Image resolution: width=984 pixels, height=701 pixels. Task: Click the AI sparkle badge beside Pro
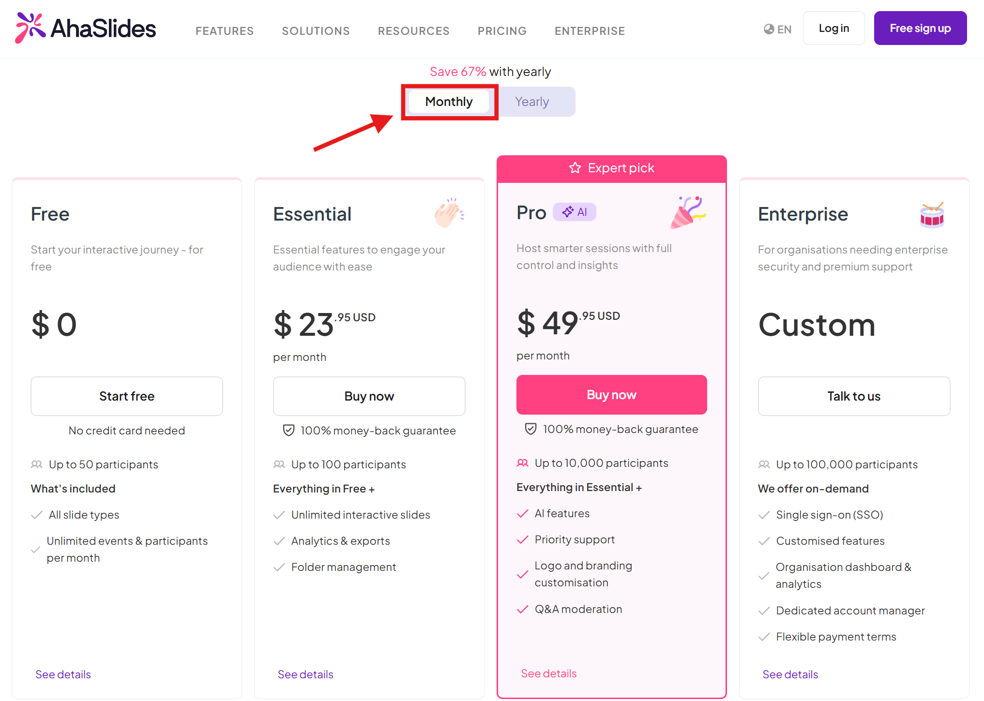[x=575, y=212]
